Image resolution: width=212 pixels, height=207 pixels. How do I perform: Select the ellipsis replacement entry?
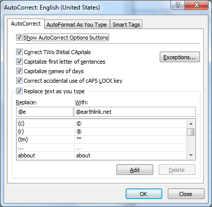101,147
